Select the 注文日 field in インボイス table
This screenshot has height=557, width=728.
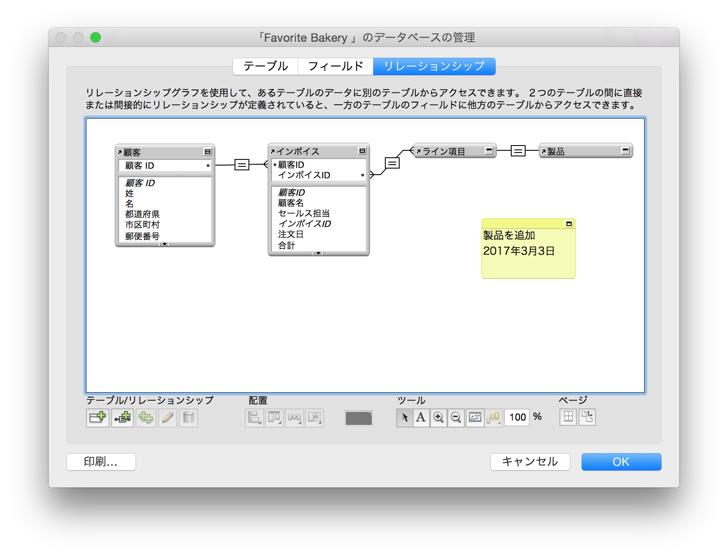(x=291, y=234)
